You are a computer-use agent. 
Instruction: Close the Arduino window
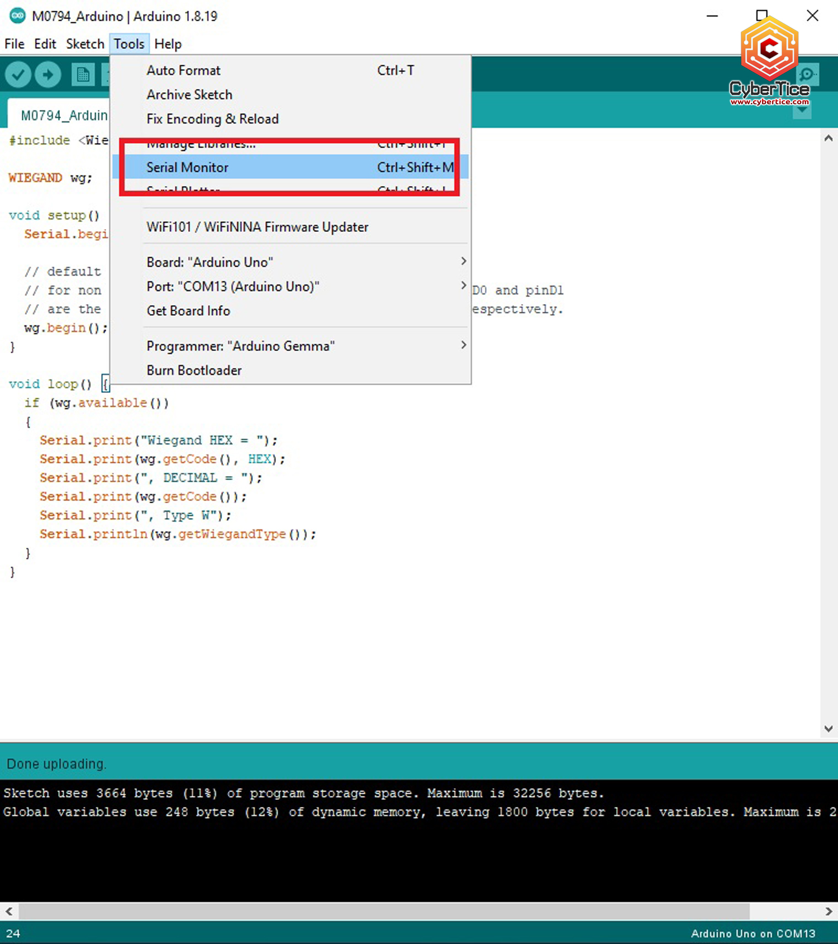point(812,16)
